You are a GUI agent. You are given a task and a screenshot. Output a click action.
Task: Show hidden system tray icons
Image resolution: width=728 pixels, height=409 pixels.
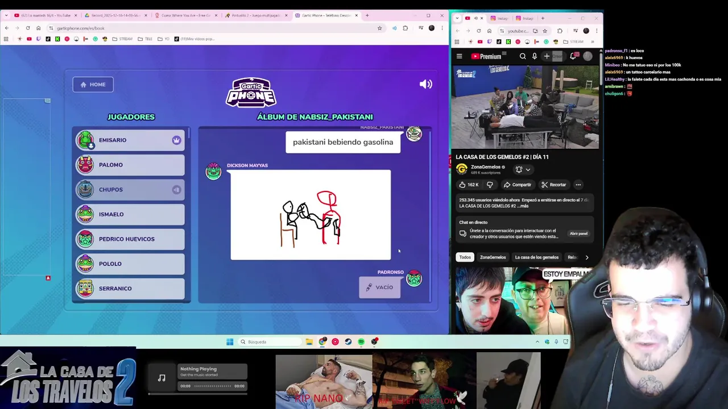click(537, 342)
